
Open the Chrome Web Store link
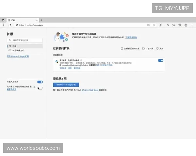[90, 90]
